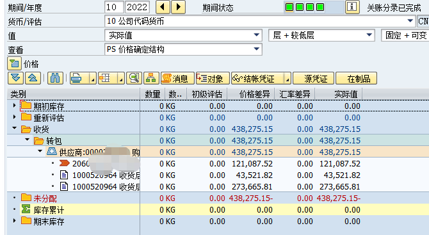The height and width of the screenshot is (235, 429).
Task: Open 货币/评估 currency dropdown
Action: 410,20
